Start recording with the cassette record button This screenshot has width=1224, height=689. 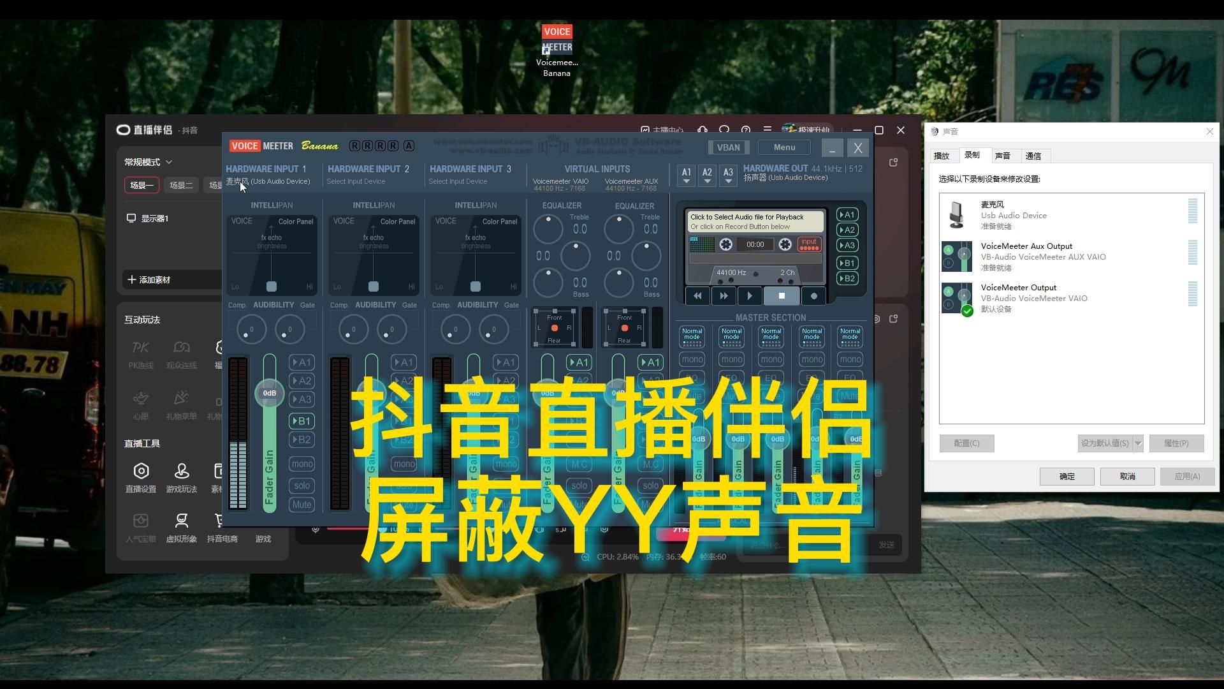[x=813, y=296]
